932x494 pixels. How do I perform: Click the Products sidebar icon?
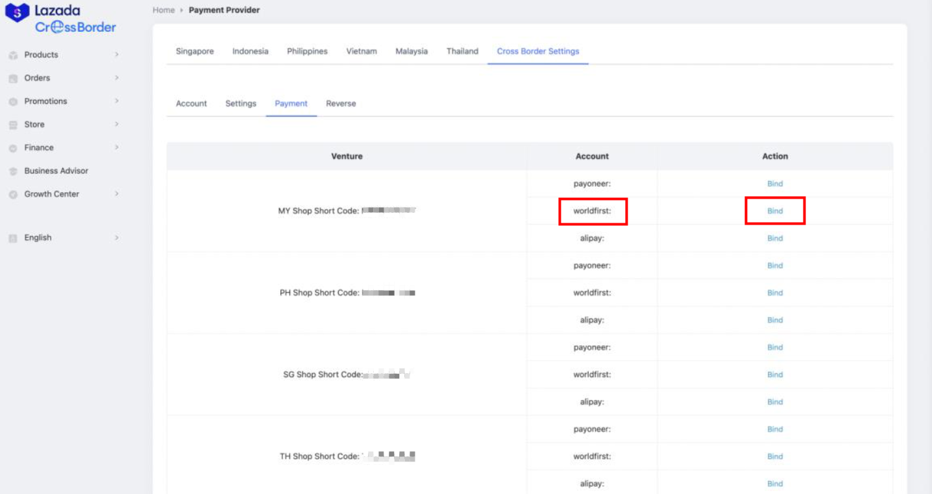(x=13, y=55)
